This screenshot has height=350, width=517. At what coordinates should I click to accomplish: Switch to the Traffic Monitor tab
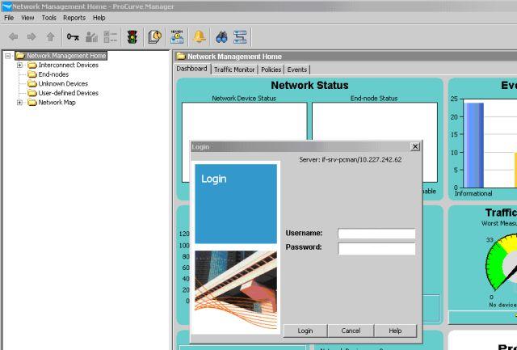pos(234,70)
